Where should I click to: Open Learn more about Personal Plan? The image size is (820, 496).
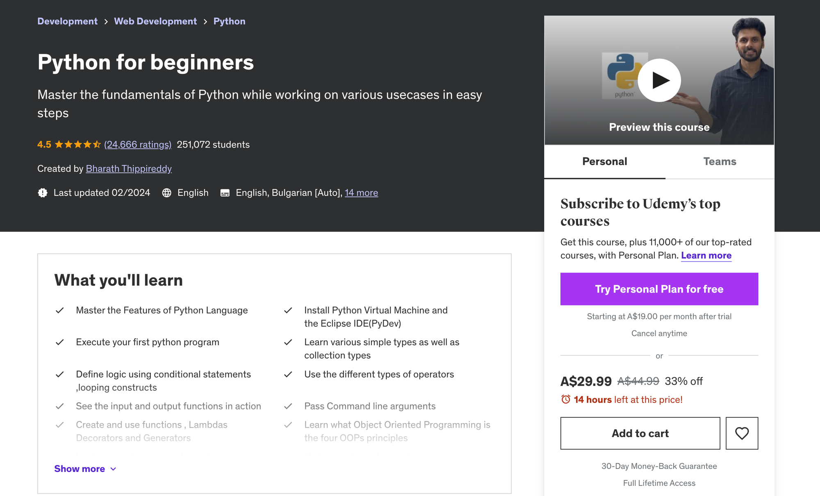[x=706, y=255]
